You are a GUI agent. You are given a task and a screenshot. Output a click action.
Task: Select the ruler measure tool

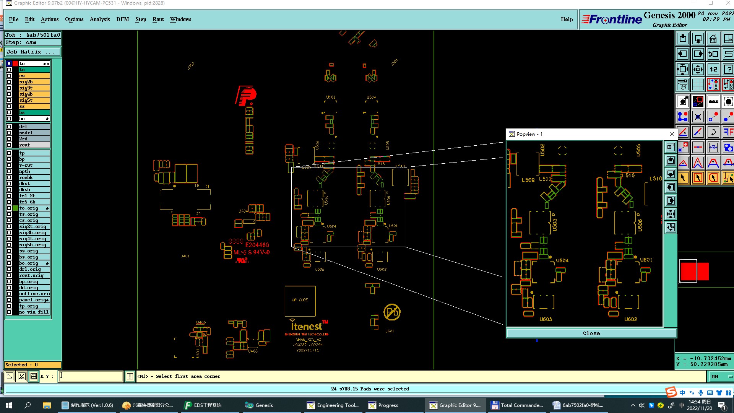click(x=713, y=102)
